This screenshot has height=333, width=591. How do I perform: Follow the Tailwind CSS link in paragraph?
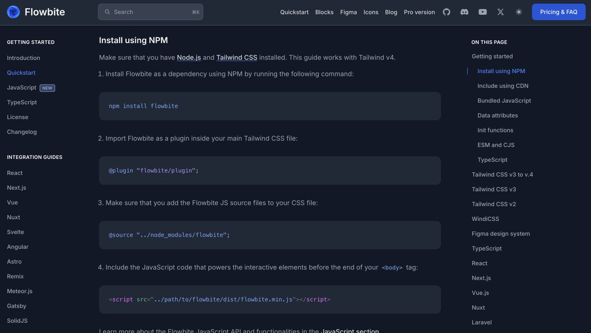tap(237, 58)
